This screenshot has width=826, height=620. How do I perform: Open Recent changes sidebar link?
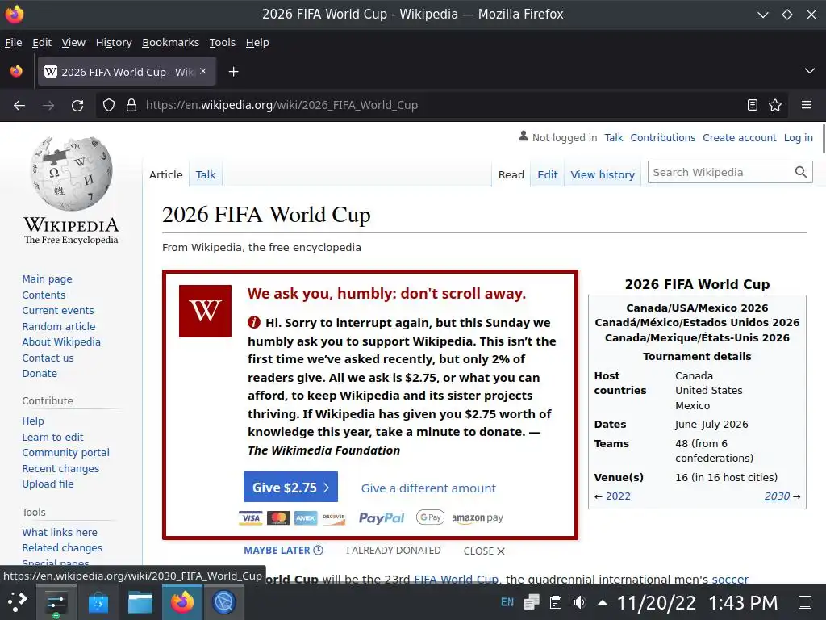point(60,469)
